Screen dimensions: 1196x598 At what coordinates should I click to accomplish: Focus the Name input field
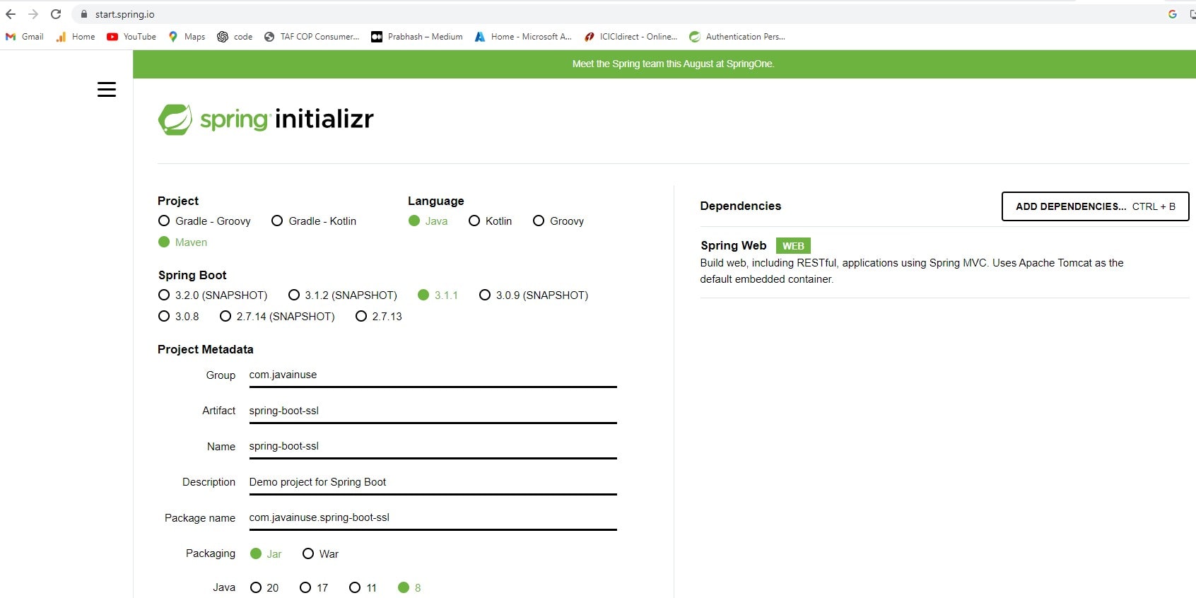433,447
